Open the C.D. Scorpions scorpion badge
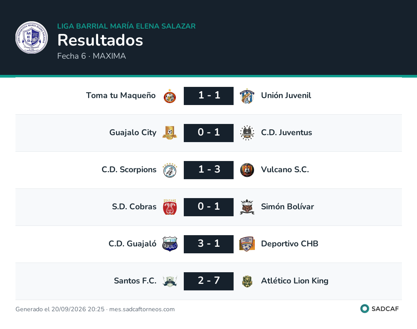Viewport: 417px width, 329px height. [x=170, y=170]
